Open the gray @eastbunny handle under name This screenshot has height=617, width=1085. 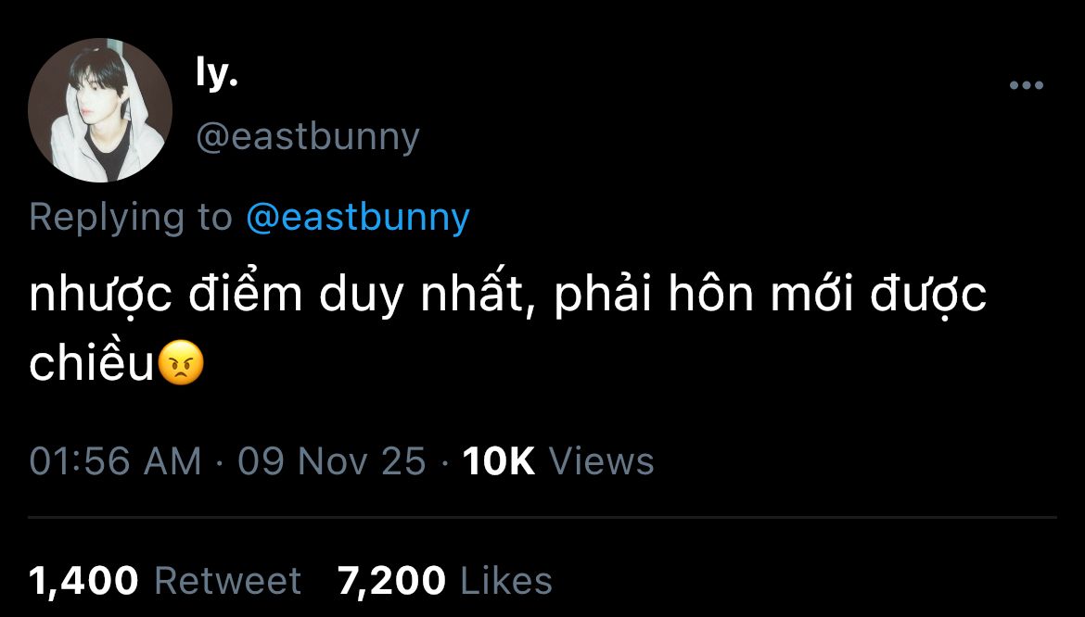[307, 136]
